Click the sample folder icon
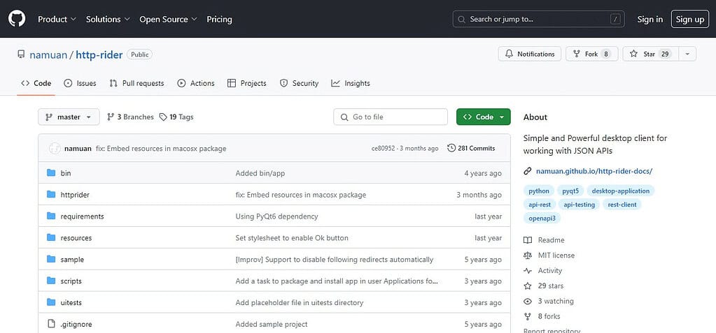Screen dimensions: 716x333 (51, 259)
